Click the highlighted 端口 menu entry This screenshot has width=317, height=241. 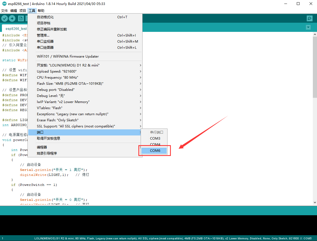(85, 132)
